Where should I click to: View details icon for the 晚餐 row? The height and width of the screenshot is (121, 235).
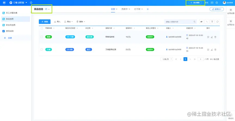point(208,37)
